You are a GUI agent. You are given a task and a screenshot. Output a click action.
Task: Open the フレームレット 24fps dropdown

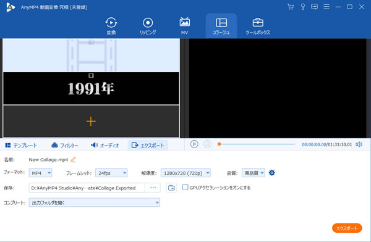coord(111,173)
